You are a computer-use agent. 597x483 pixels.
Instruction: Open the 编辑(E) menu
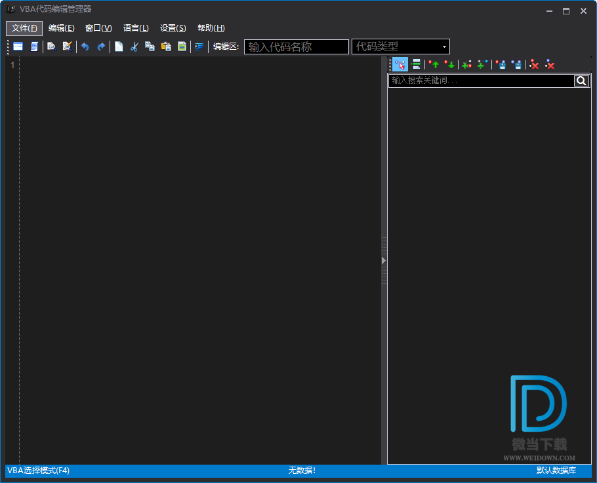coord(61,28)
